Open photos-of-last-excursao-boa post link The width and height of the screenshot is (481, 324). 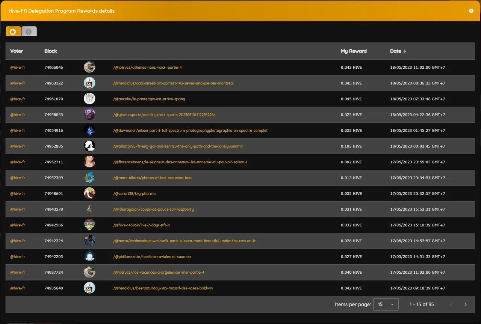(x=152, y=178)
